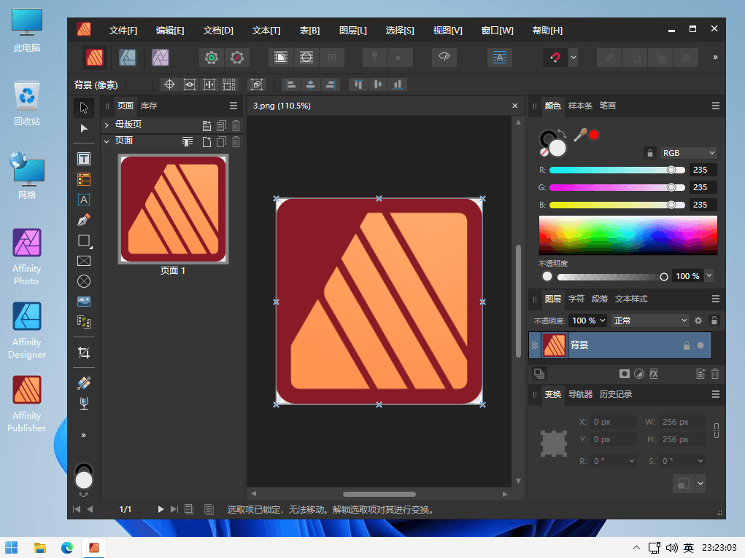Image resolution: width=745 pixels, height=558 pixels.
Task: Open the blend mode 正常 dropdown
Action: 650,321
